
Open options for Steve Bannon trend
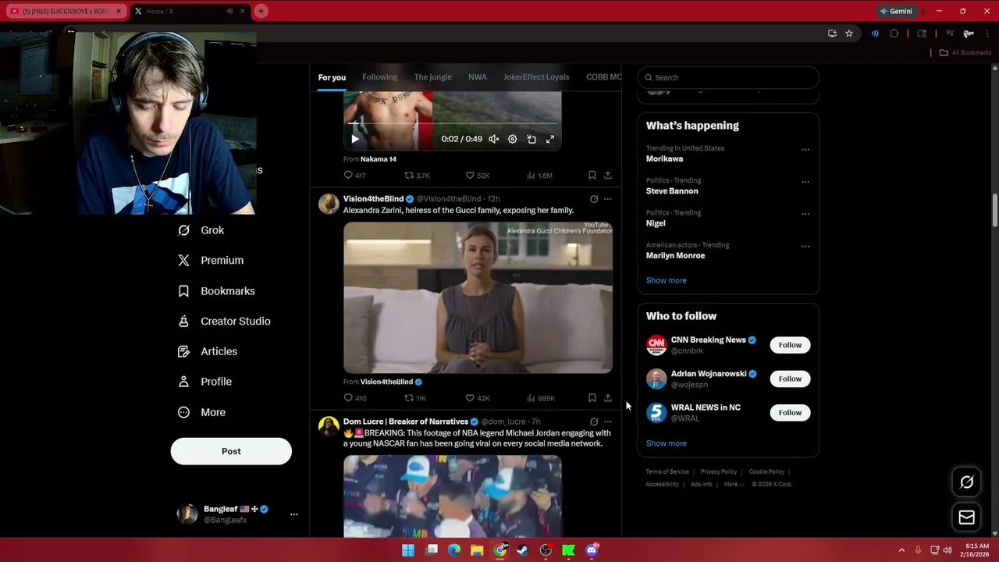click(x=805, y=182)
